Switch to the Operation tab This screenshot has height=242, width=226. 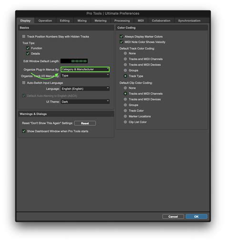point(45,20)
